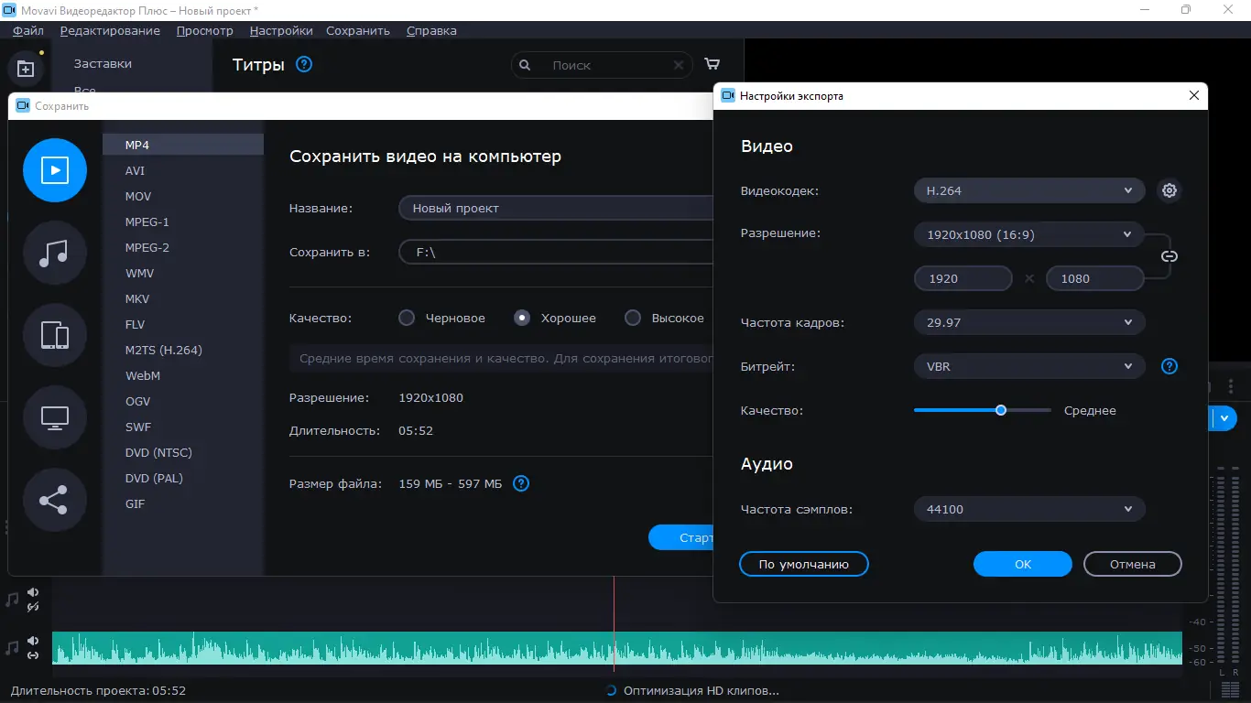Image resolution: width=1251 pixels, height=703 pixels.
Task: Open the Сохранить menu
Action: [x=358, y=30]
